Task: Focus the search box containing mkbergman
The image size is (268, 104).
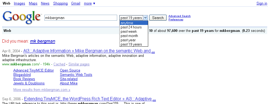Action: coord(81,18)
